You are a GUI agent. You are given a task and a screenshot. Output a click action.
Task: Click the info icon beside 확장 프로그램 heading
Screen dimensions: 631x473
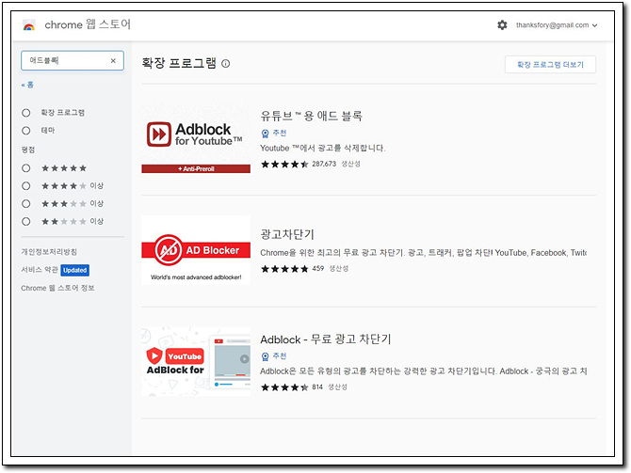(226, 64)
